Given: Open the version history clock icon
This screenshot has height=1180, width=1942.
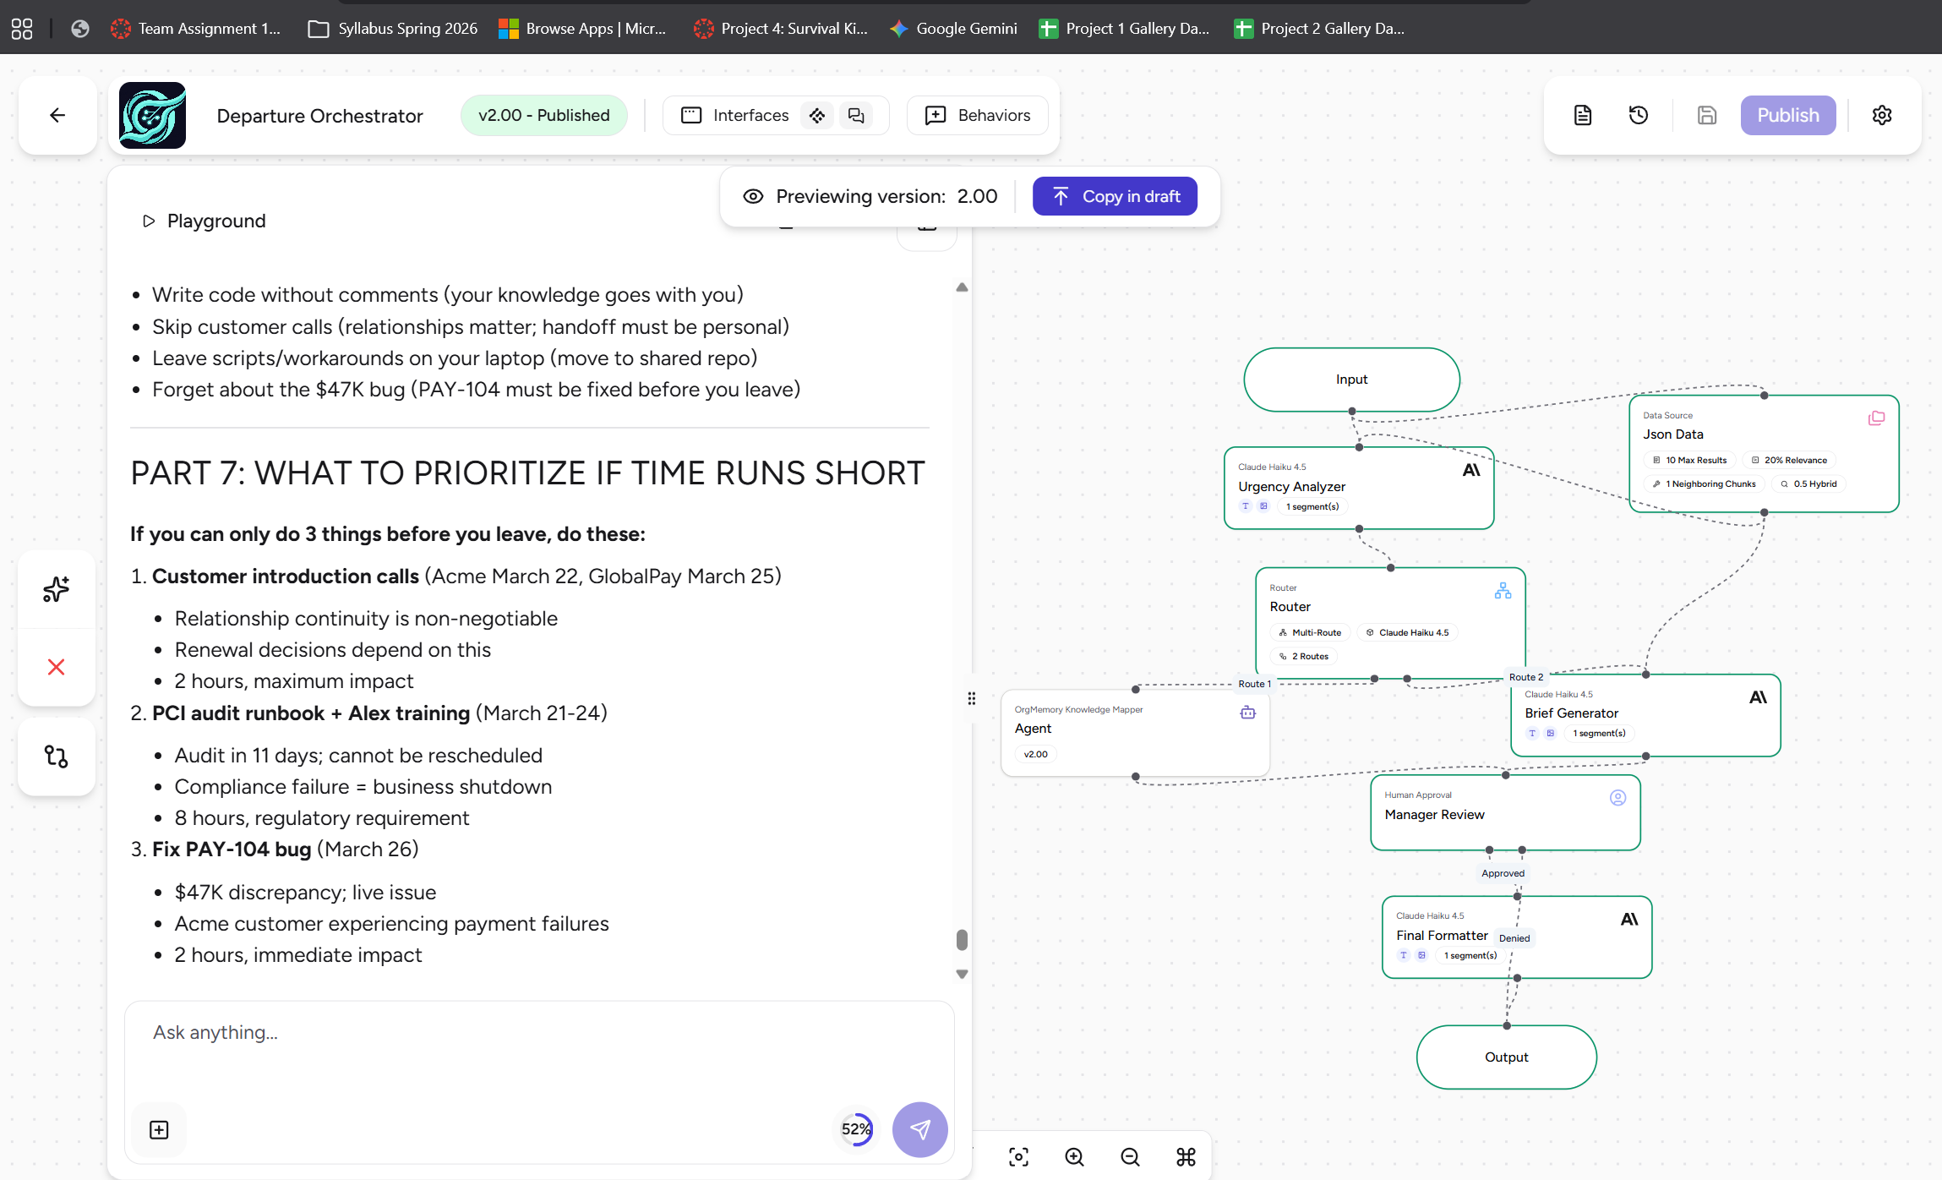Looking at the screenshot, I should (1638, 115).
